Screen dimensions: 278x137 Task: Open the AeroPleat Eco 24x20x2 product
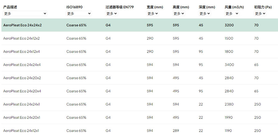(x=22, y=78)
